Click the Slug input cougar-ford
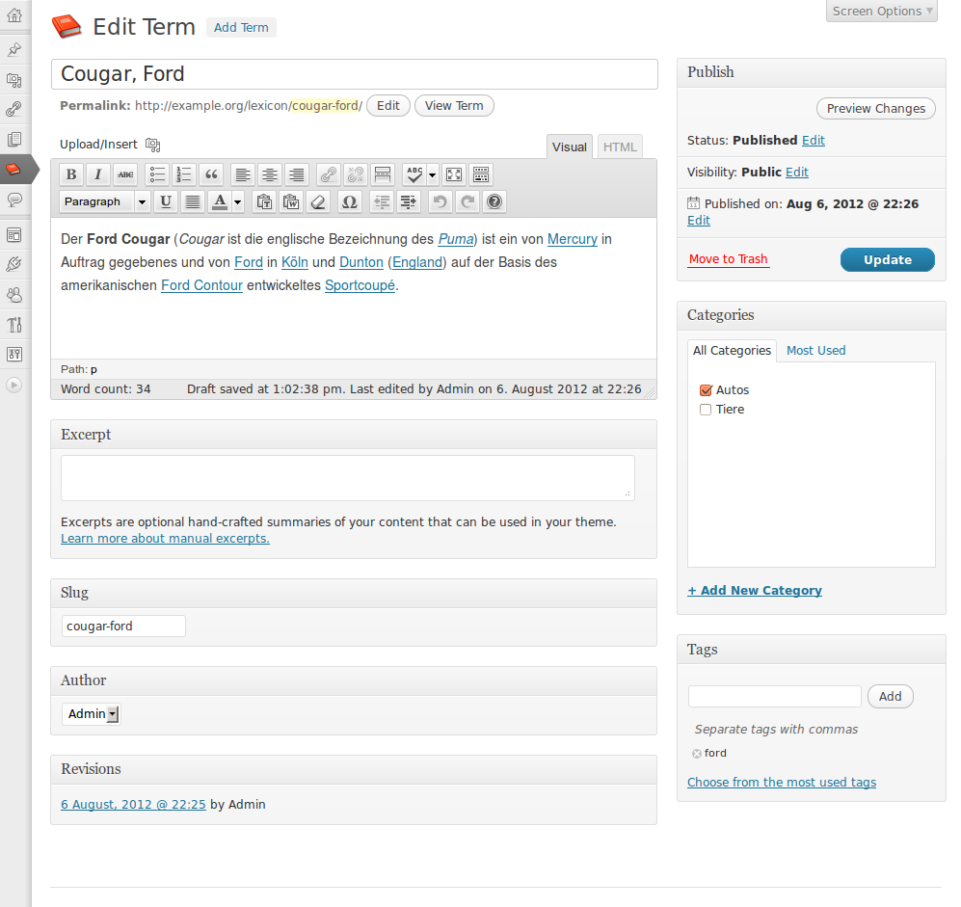Viewport: 961px width, 907px height. [123, 627]
